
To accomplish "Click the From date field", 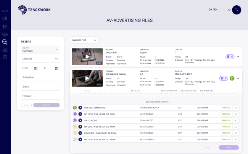I will pos(30,68).
